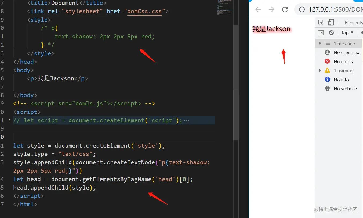Reload the 127.0.0.1 page
Screen dimensions: 363x218
coord(285,10)
